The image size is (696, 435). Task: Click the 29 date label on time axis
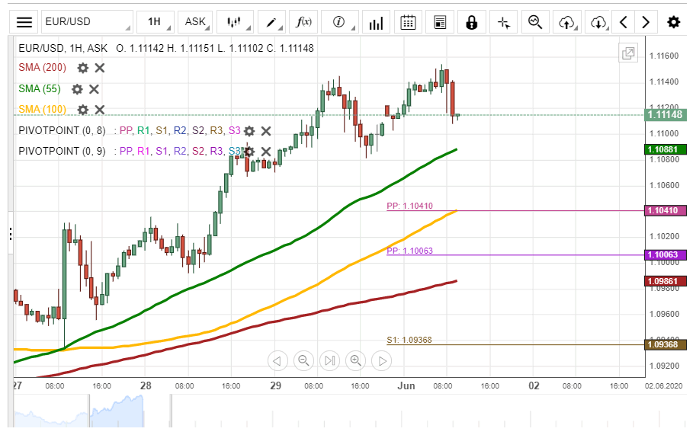click(276, 385)
